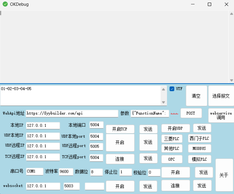This screenshot has height=194, width=234.
Task: Click 发送 next to 开启TCP
Action: click(x=148, y=129)
